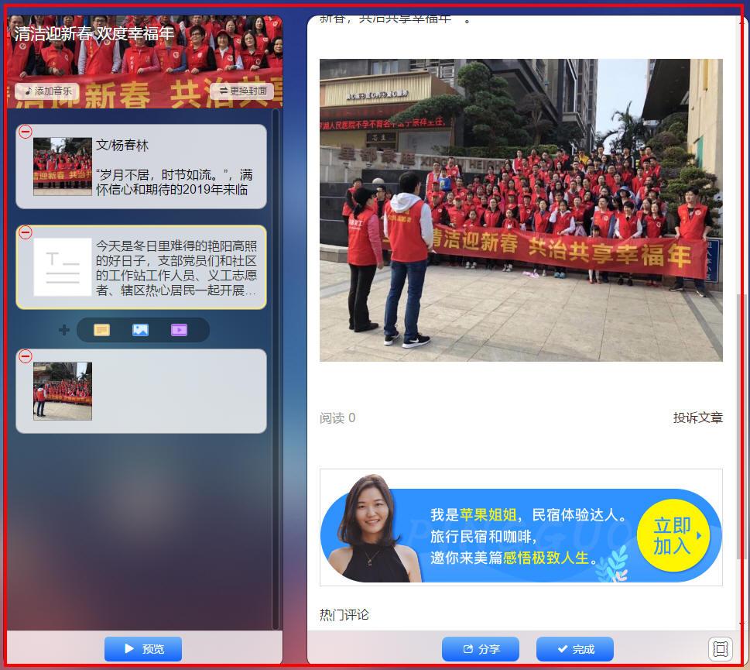
Task: Click the blue insert image icon
Action: (x=140, y=330)
